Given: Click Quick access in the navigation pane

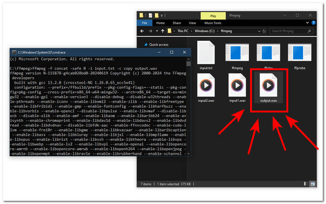Looking at the screenshot, I should pyautogui.click(x=159, y=45).
